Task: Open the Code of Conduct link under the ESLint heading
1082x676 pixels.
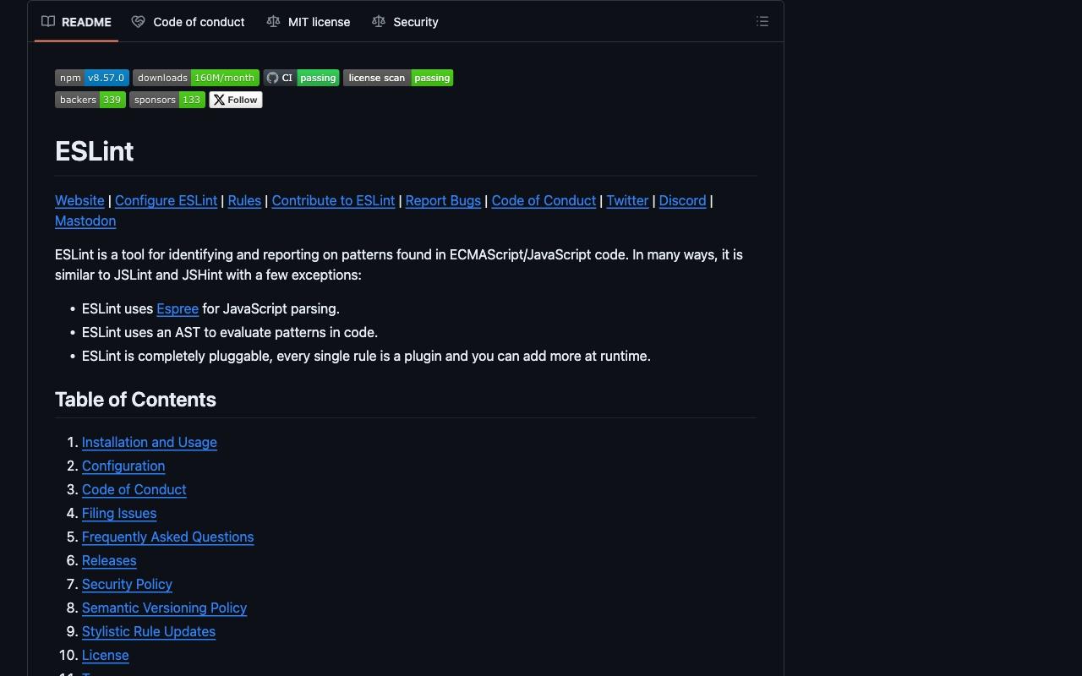Action: coord(544,200)
